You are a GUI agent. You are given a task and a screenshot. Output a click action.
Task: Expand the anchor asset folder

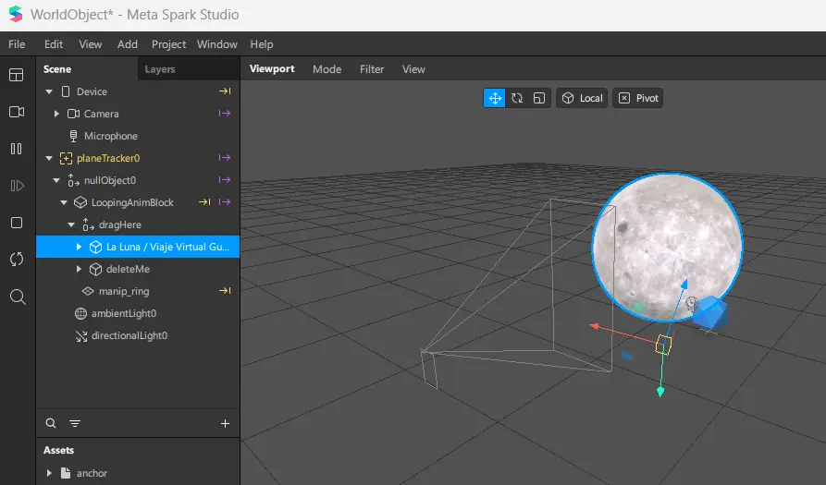tap(49, 473)
